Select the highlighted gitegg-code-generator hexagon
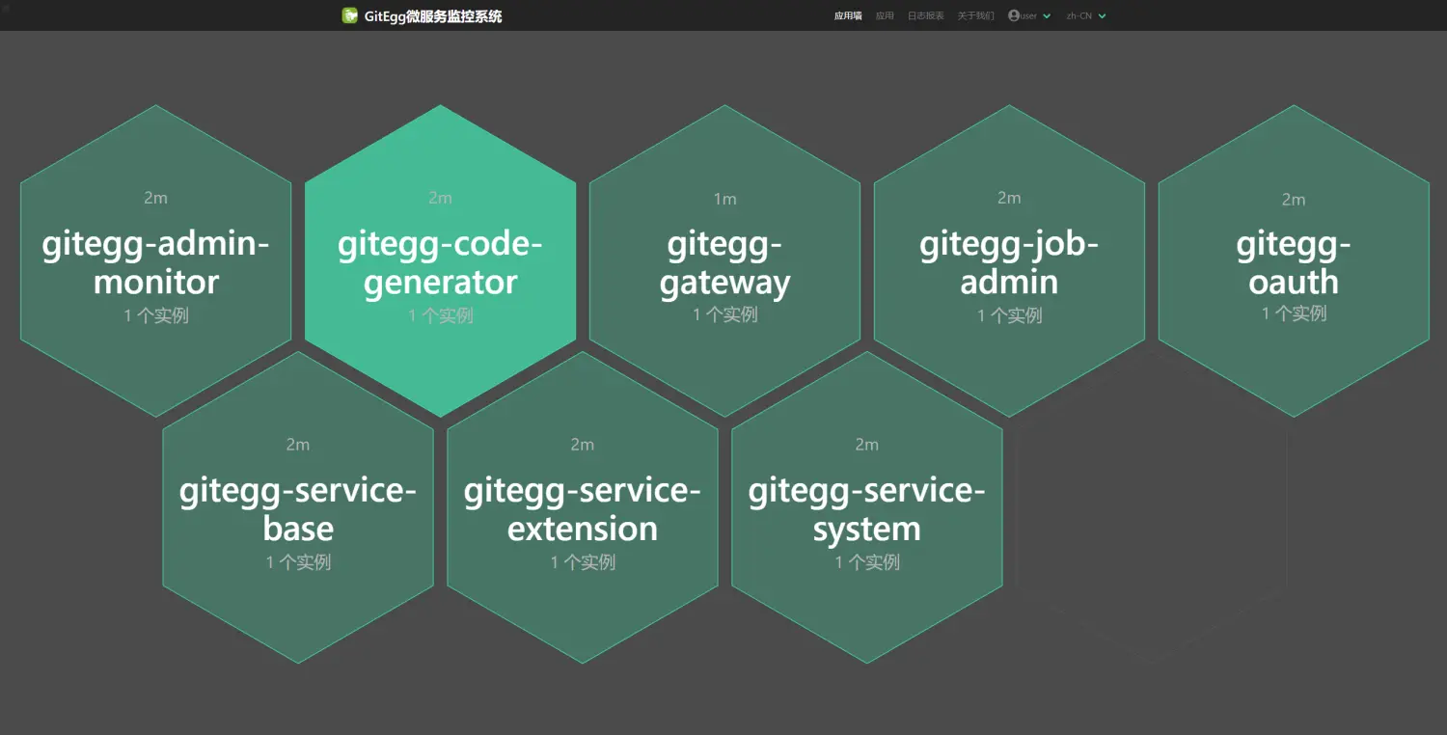The width and height of the screenshot is (1447, 735). (x=440, y=260)
